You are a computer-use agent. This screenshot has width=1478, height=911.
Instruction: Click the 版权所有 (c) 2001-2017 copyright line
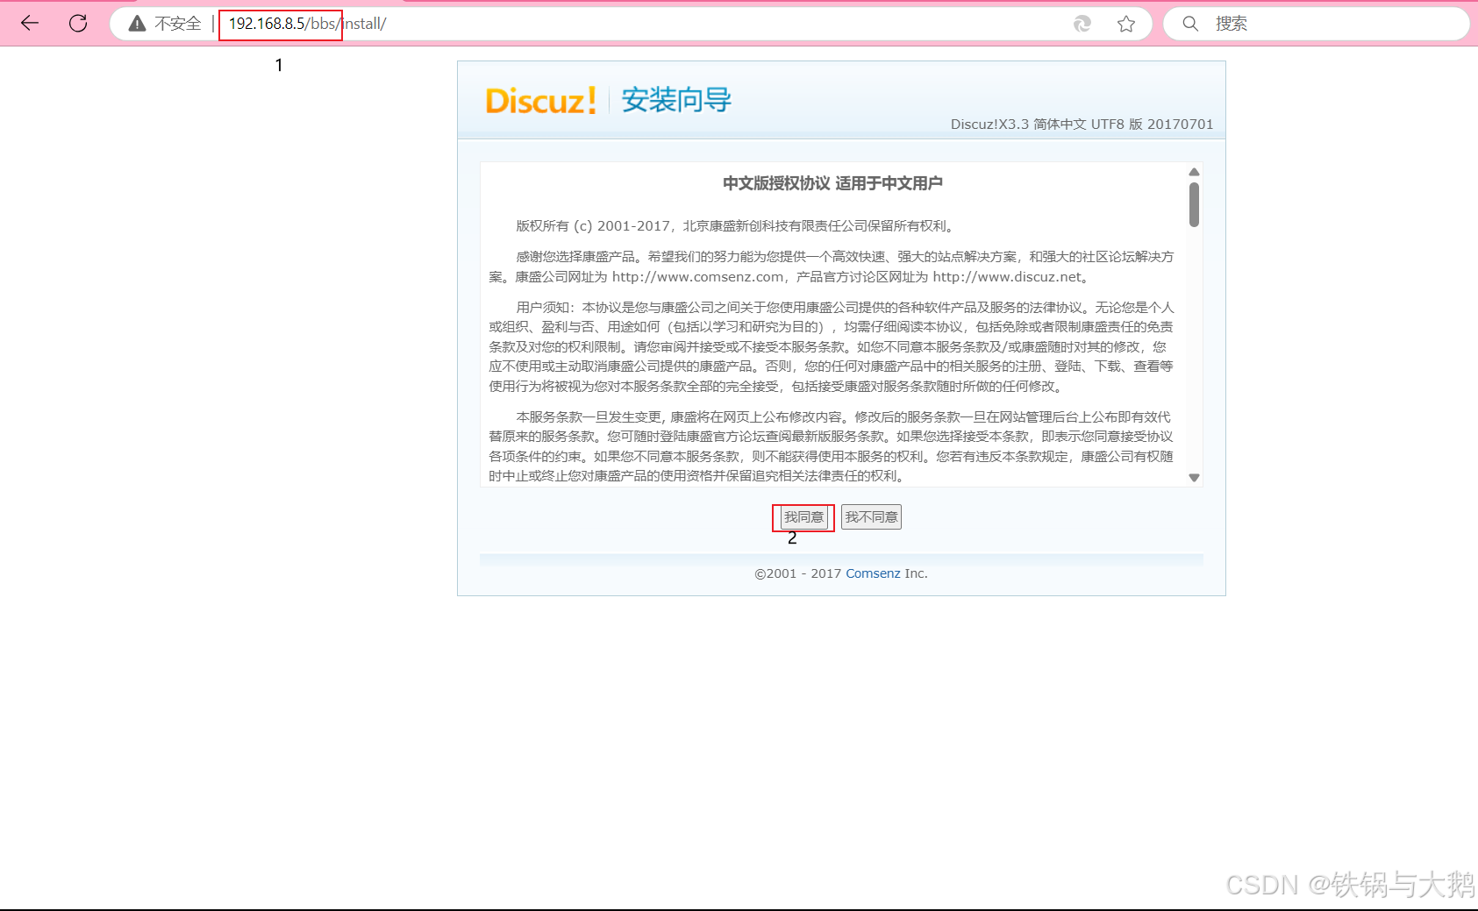point(735,226)
